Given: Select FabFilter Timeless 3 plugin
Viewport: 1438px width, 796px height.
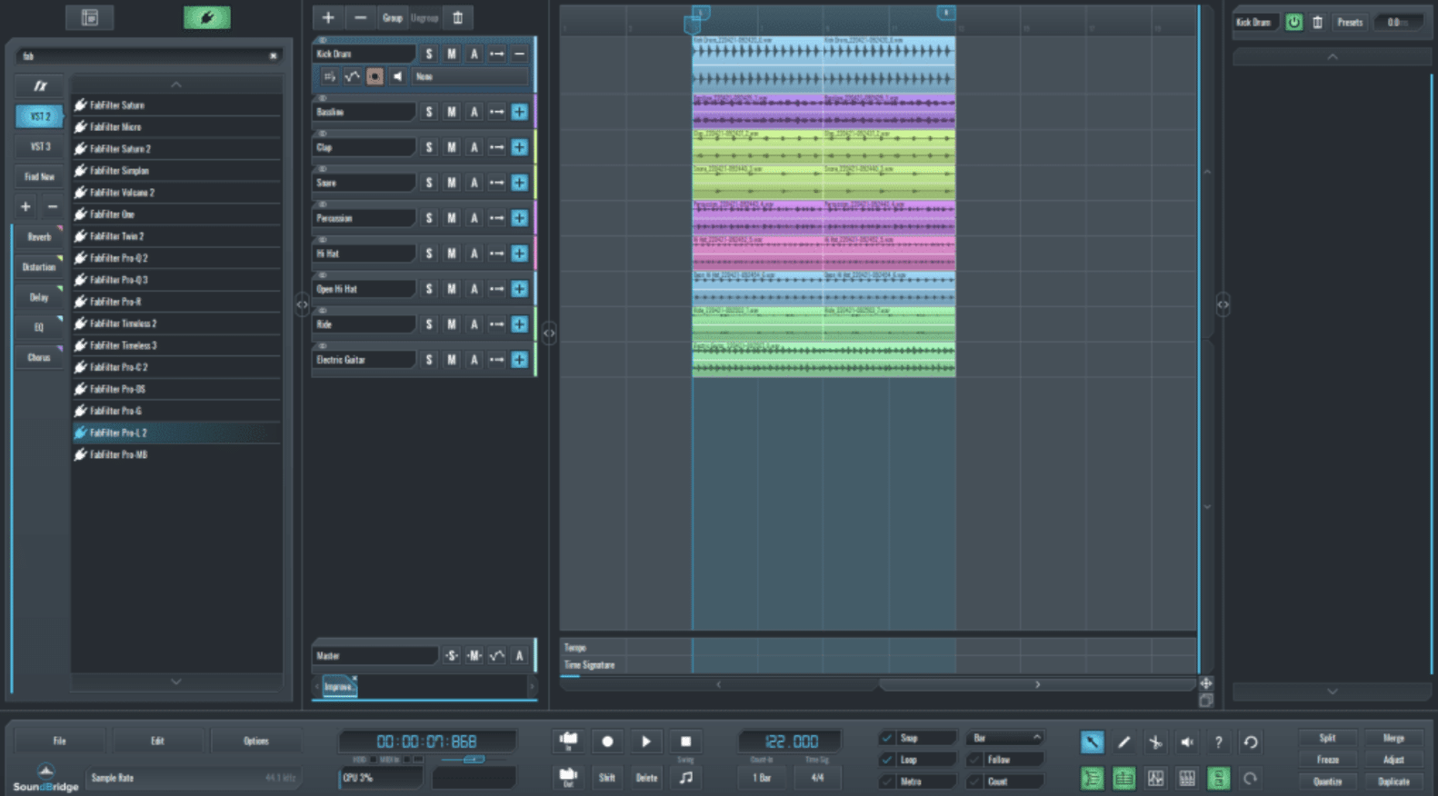Looking at the screenshot, I should [x=176, y=345].
